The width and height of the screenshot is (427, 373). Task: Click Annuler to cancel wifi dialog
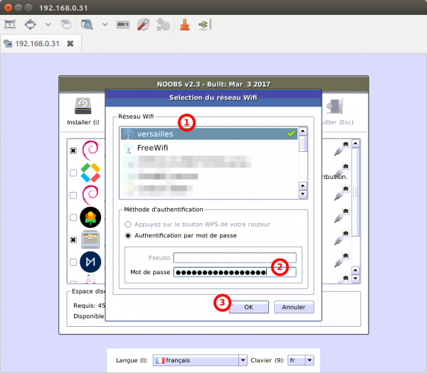294,307
